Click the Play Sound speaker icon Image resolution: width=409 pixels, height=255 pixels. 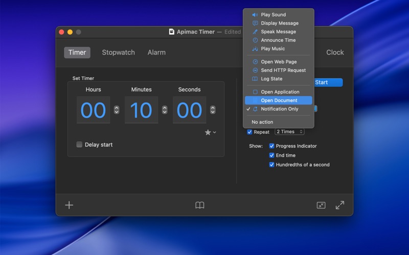255,15
